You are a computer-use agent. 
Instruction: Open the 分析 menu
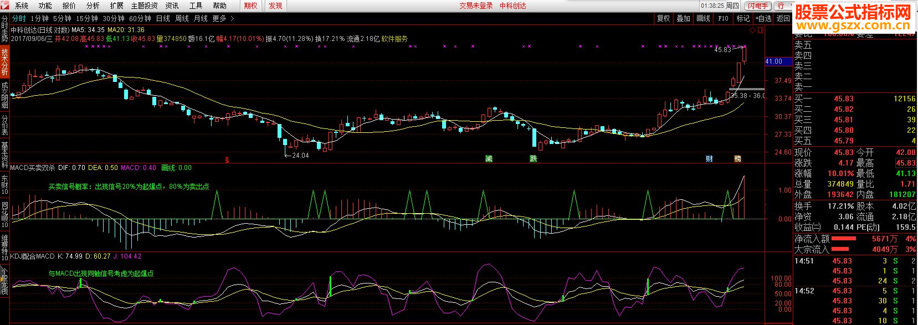tap(93, 6)
